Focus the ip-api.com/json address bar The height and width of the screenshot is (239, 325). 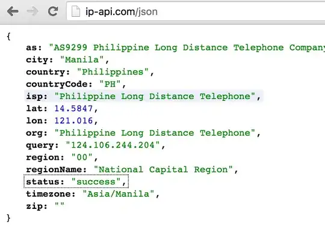click(196, 11)
